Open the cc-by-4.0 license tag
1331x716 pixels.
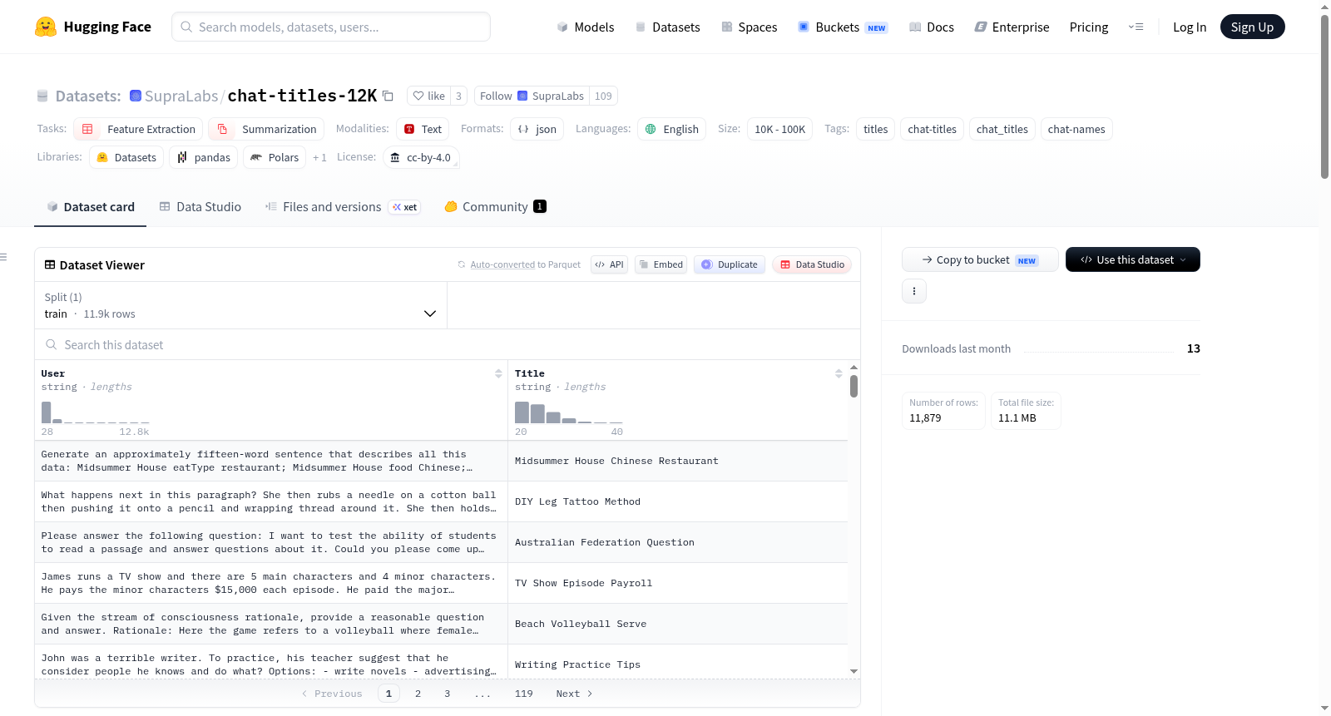[x=421, y=157]
